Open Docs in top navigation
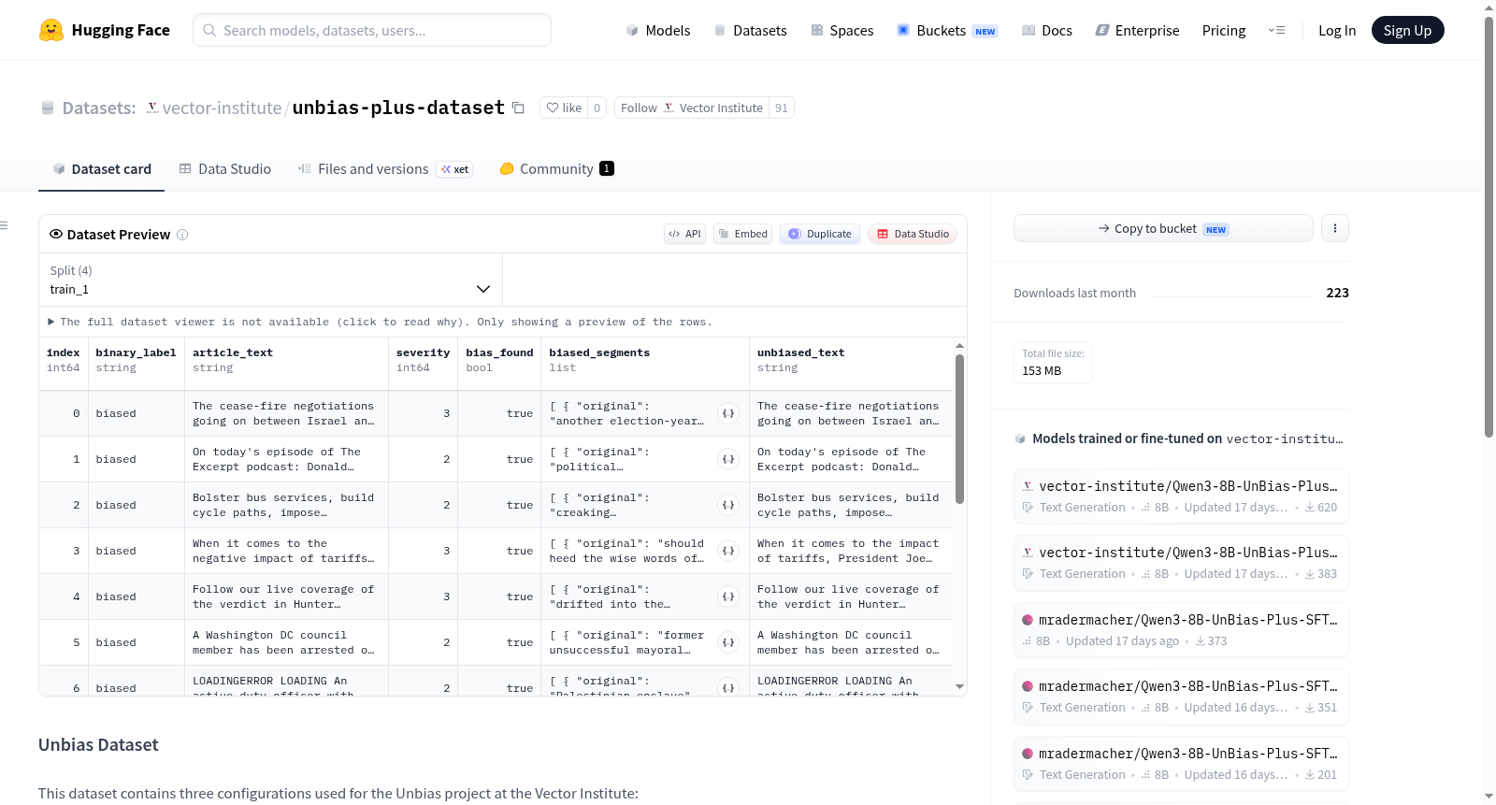The width and height of the screenshot is (1496, 805). pos(1046,30)
